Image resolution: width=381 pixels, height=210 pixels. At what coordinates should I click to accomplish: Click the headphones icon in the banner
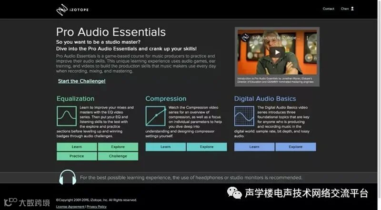point(68,177)
